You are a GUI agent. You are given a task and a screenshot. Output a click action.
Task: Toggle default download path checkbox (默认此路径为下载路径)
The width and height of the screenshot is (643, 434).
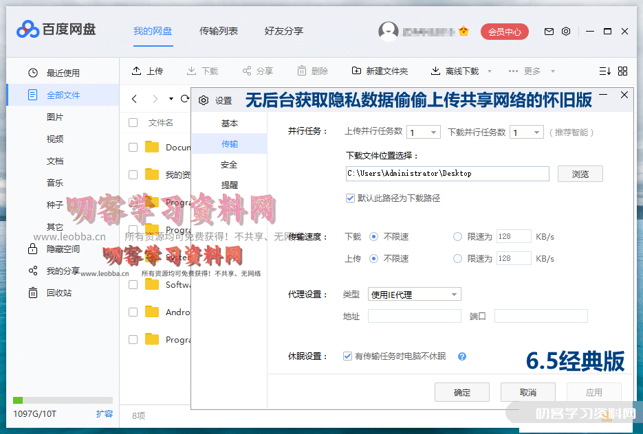351,198
